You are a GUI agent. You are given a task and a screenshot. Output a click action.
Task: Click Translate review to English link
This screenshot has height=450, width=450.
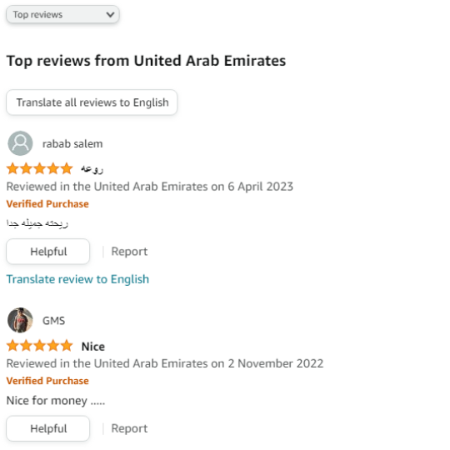[x=77, y=279]
